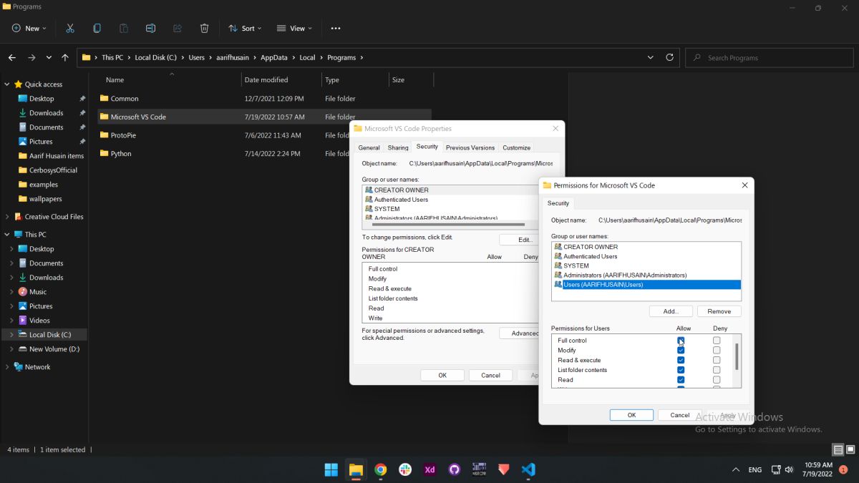Switch to the General tab in Properties
Viewport: 859px width, 483px height.
pos(369,147)
